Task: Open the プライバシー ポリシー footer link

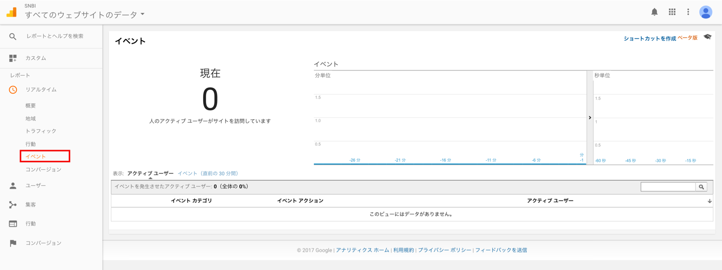Action: pyautogui.click(x=445, y=250)
